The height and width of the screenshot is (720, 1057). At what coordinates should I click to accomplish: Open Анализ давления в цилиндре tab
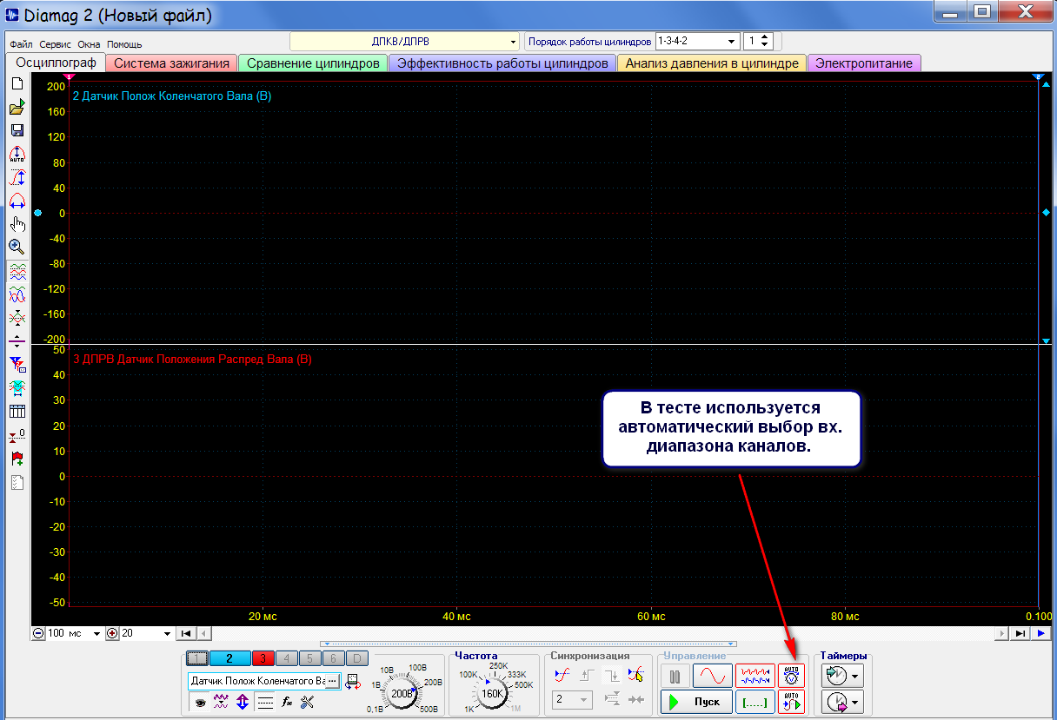[712, 63]
